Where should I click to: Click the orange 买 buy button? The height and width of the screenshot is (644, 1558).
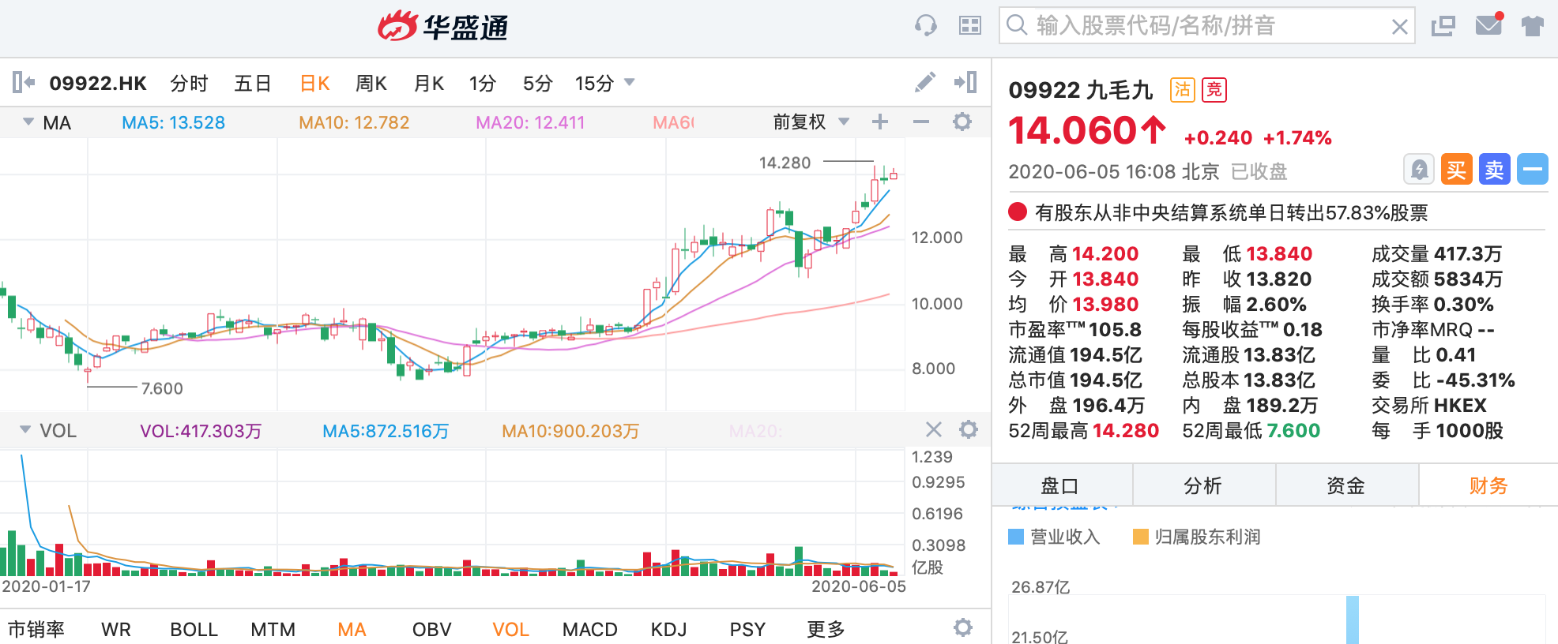coord(1456,170)
